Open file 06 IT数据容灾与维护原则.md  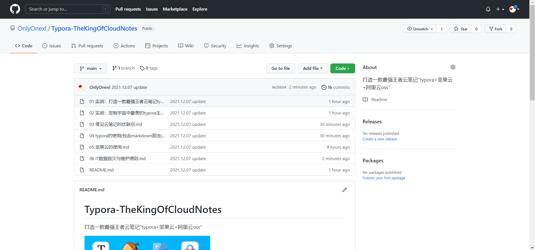coord(117,158)
